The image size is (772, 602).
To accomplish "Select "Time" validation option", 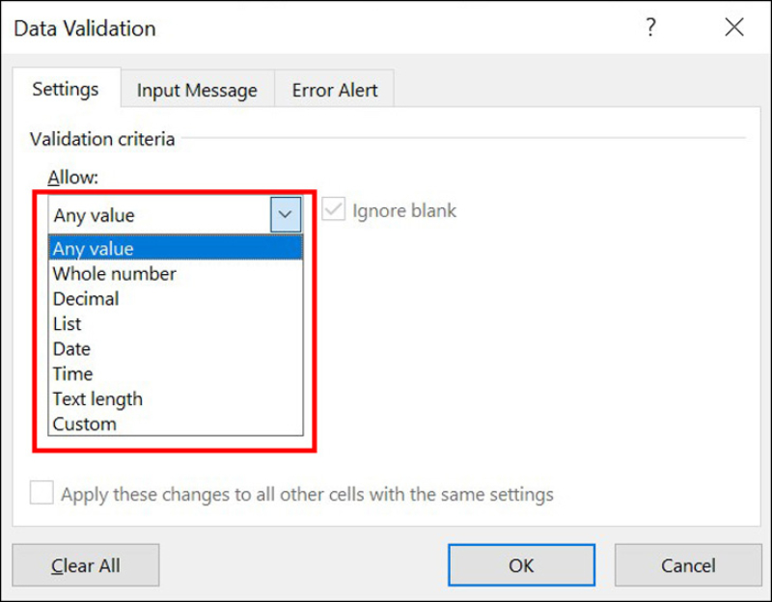I will point(72,373).
